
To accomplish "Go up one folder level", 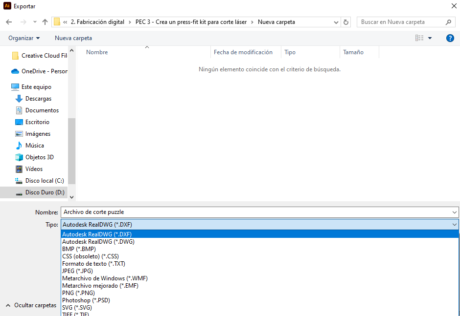I will 45,22.
